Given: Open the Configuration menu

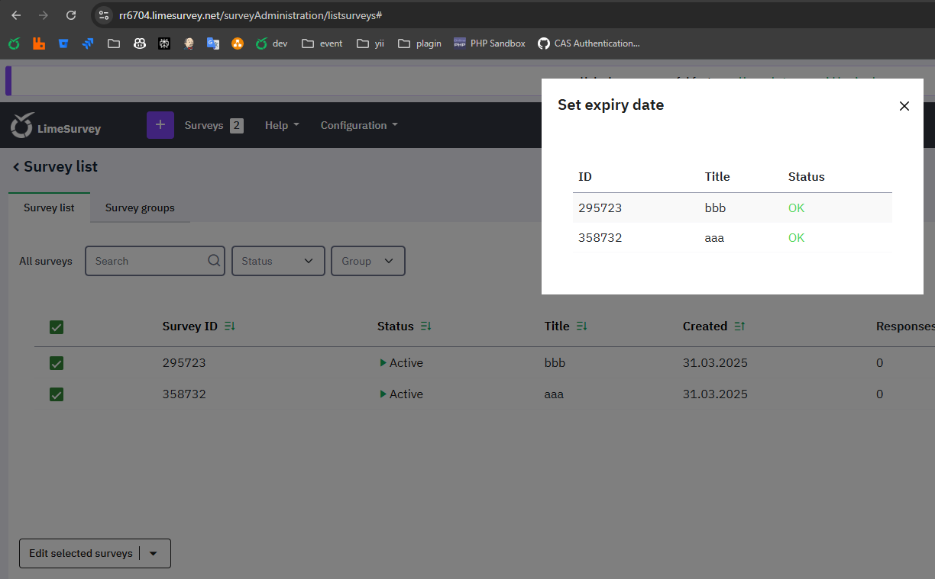Looking at the screenshot, I should coord(358,125).
